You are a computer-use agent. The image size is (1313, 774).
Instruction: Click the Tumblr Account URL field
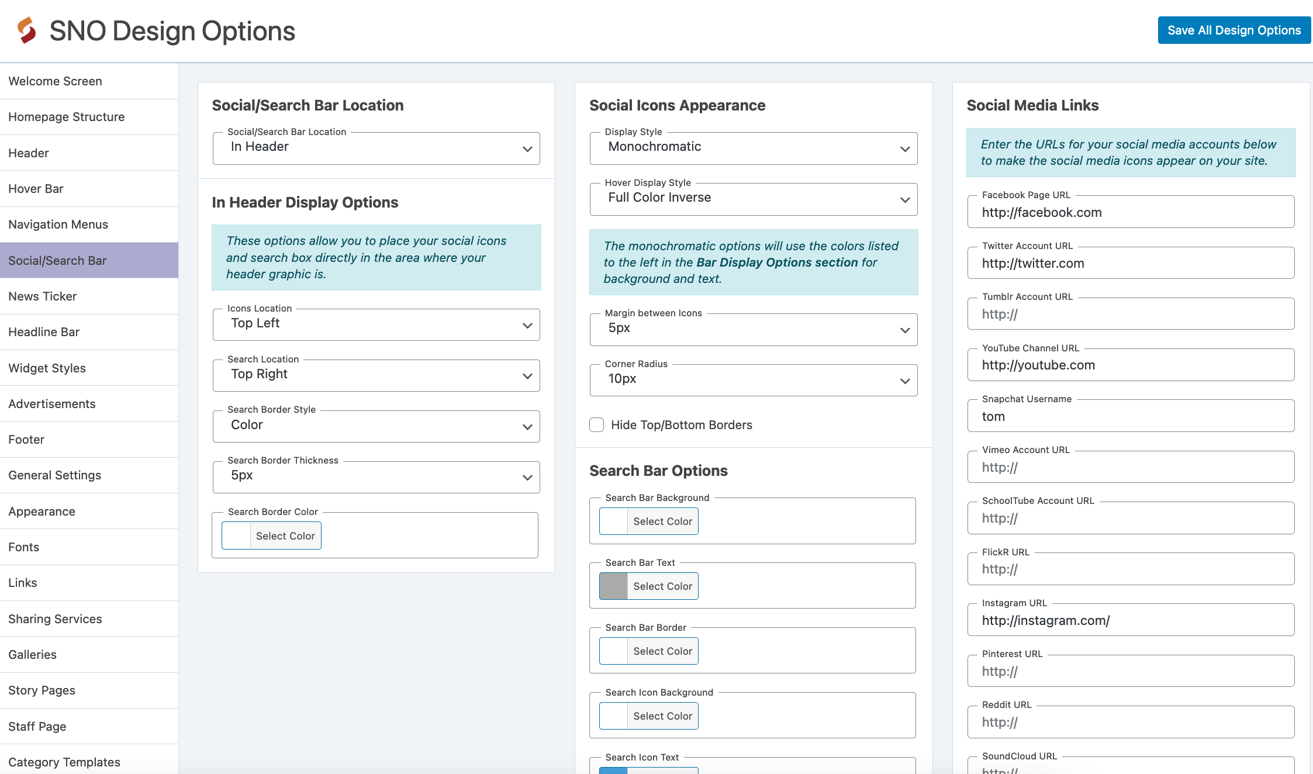[x=1131, y=314]
